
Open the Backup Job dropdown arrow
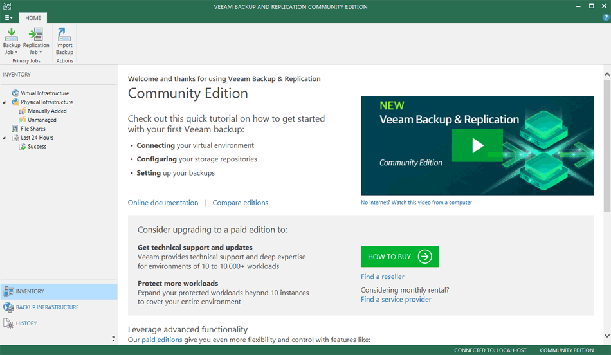(x=16, y=53)
